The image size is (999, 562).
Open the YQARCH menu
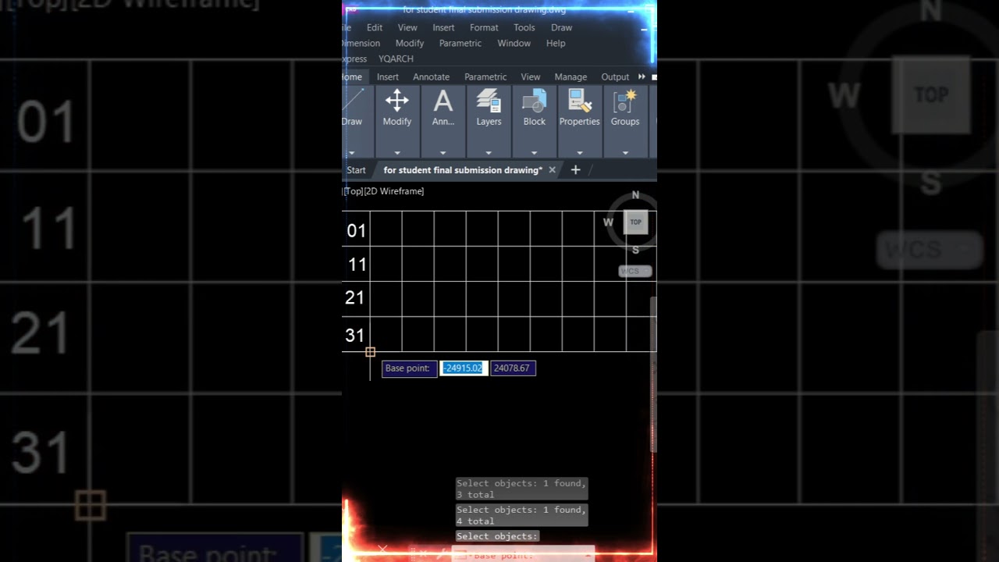coord(396,59)
